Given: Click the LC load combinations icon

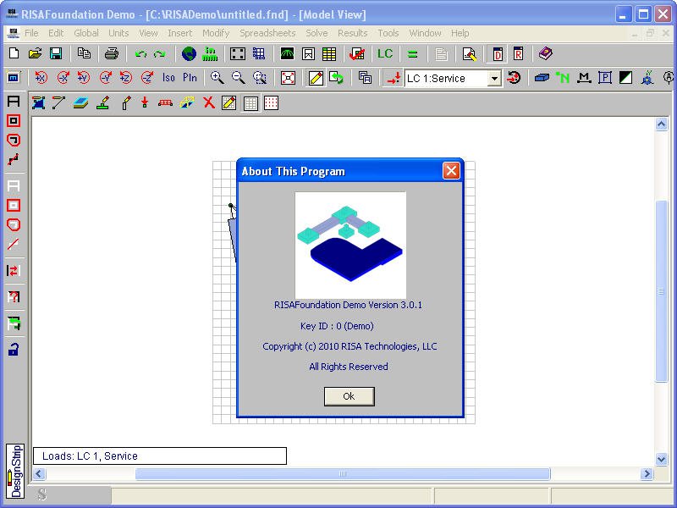Looking at the screenshot, I should click(385, 53).
